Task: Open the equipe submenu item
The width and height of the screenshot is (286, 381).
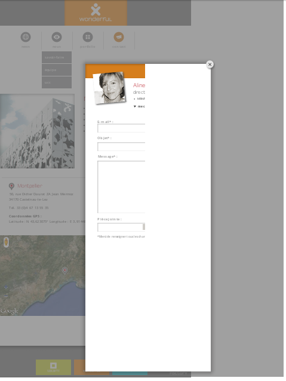Action: click(57, 70)
